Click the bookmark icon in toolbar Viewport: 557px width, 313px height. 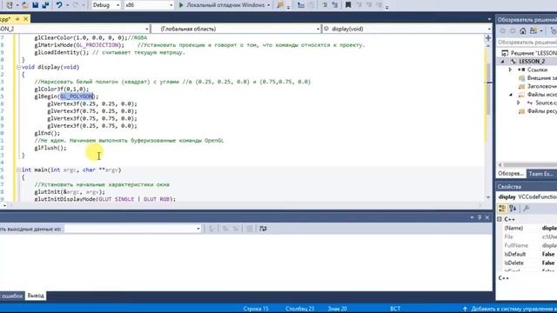(x=348, y=5)
